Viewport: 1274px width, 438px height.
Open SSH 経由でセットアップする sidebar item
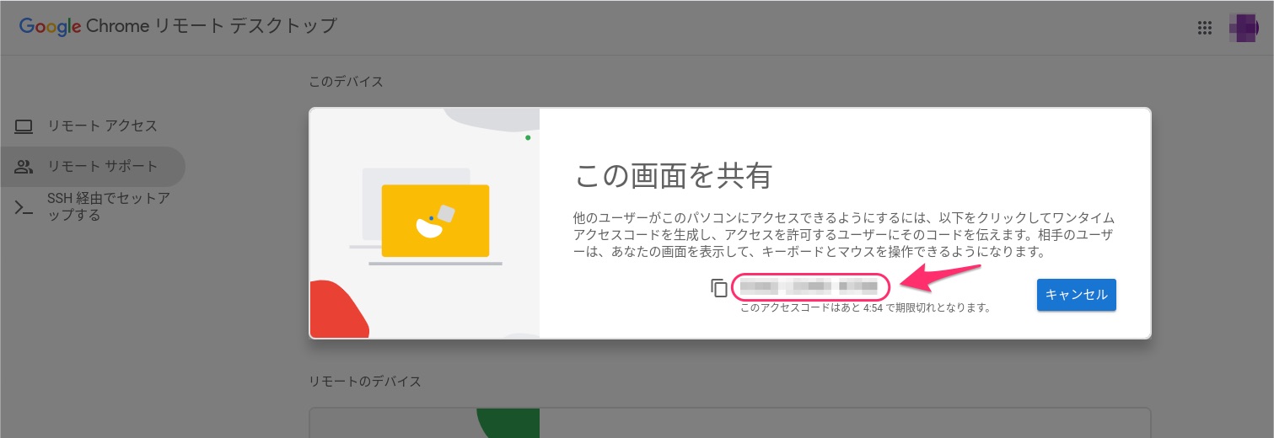[93, 207]
